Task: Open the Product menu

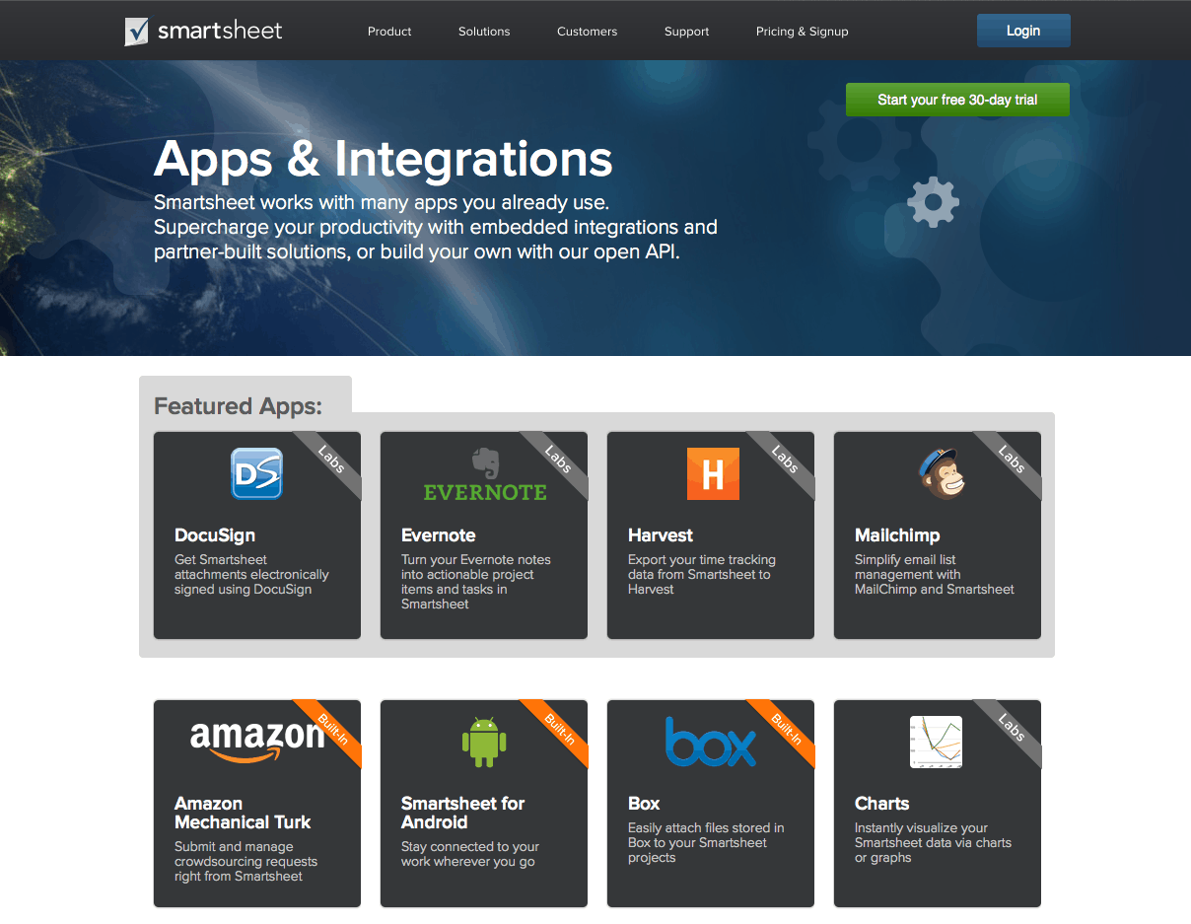Action: point(389,32)
